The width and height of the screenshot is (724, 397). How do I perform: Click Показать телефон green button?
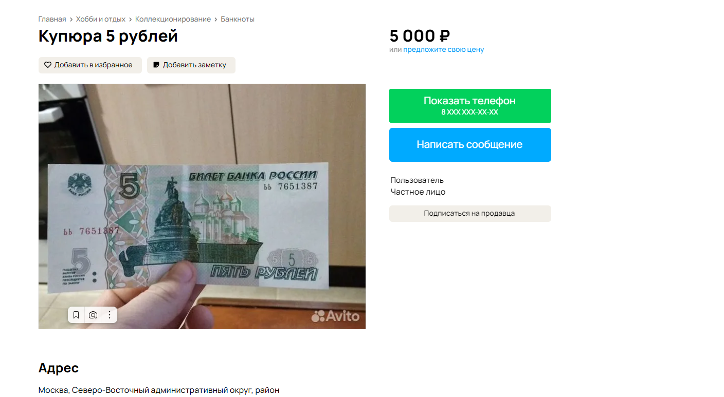click(x=470, y=106)
